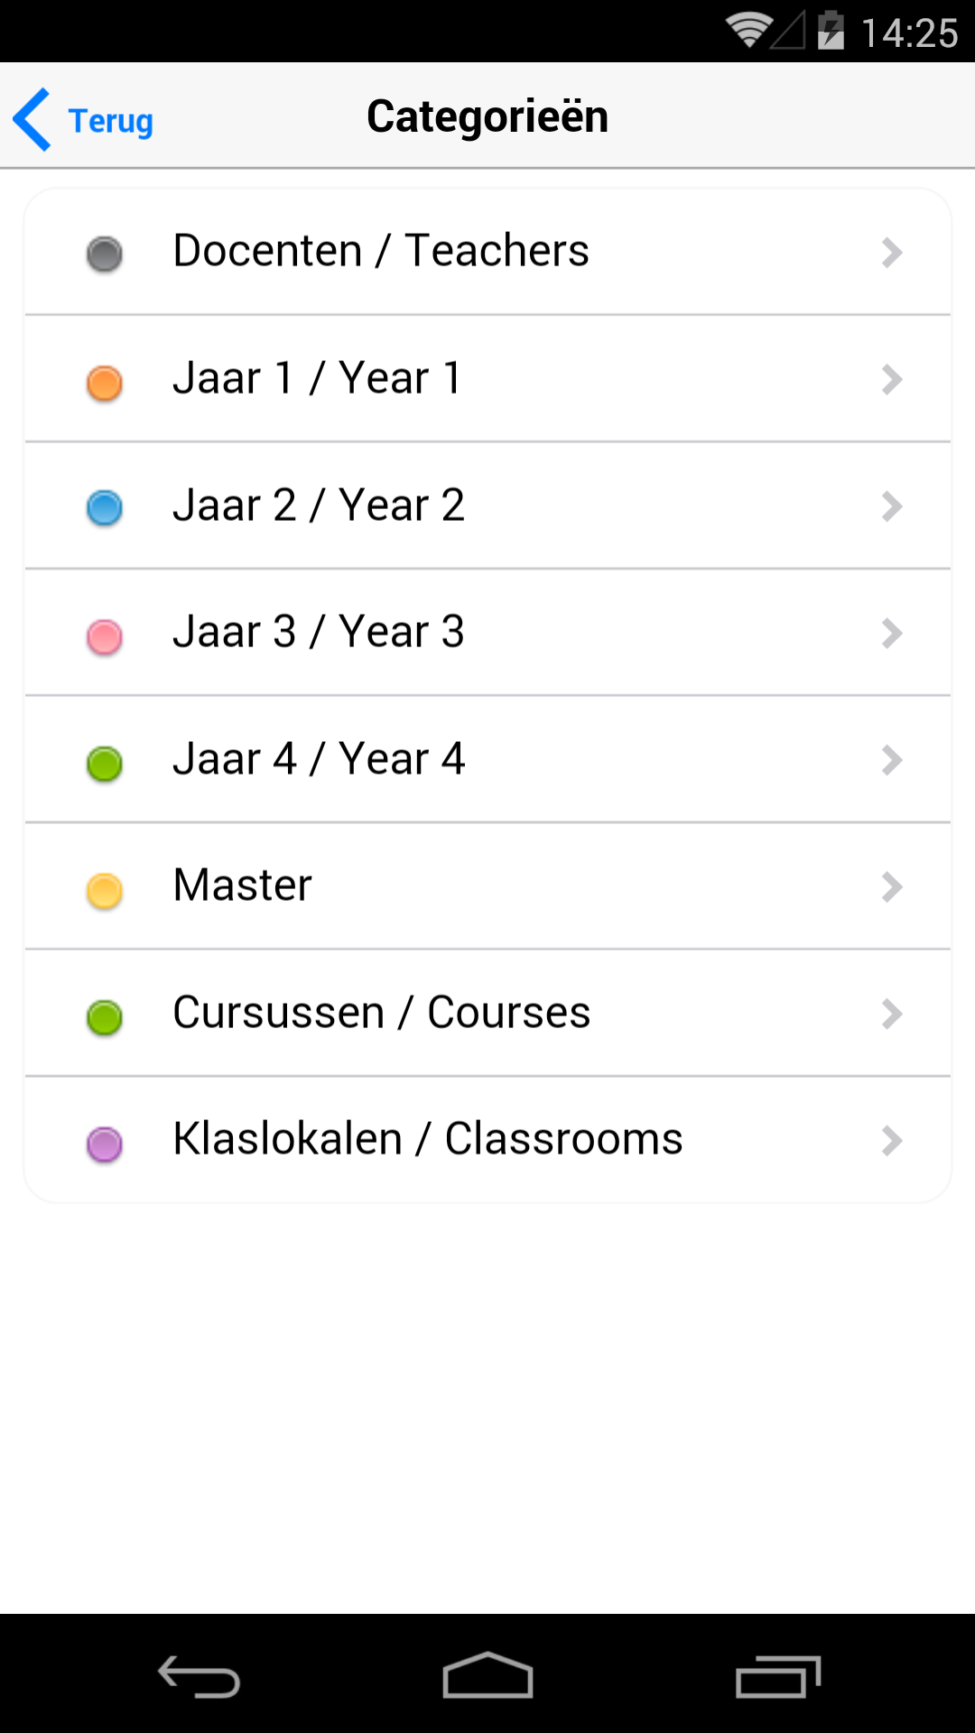Screen dimensions: 975x1733
Task: Open Cursussen / Courses category
Action: tap(487, 1013)
